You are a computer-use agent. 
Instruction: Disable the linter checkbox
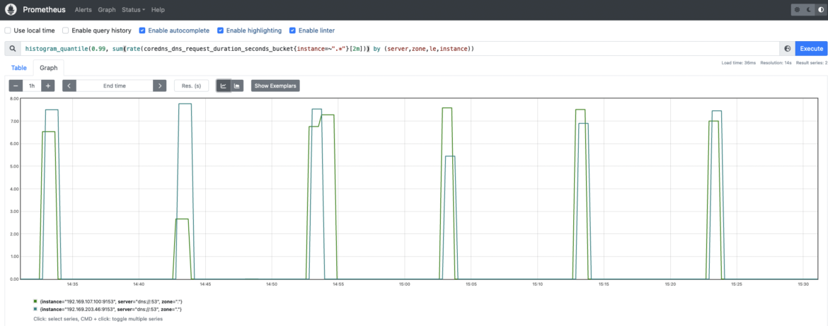(292, 30)
